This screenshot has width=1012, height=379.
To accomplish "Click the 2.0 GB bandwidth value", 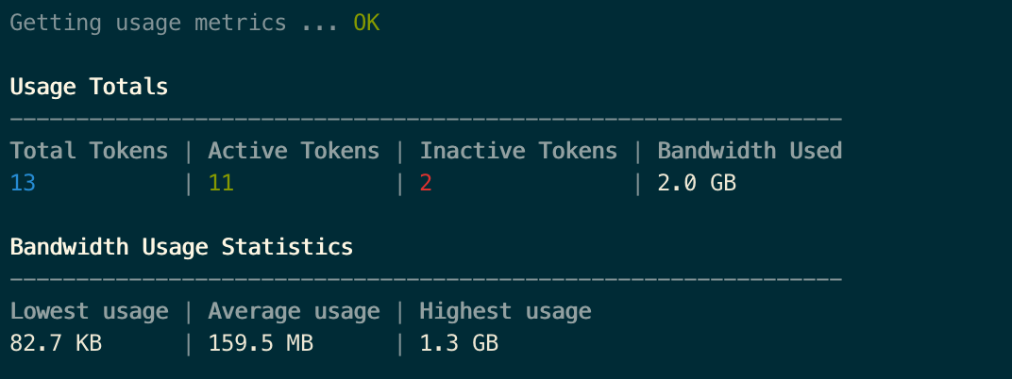I will click(697, 184).
